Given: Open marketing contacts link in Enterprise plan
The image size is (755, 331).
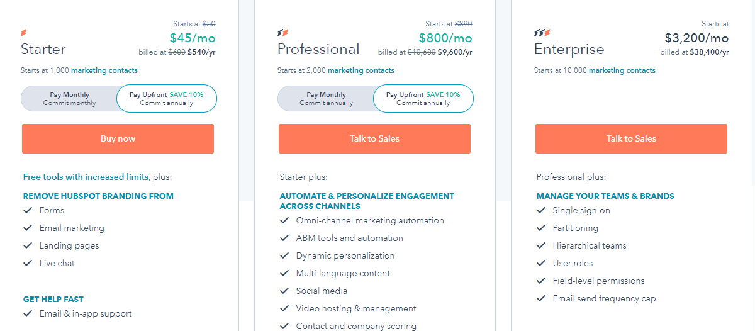Looking at the screenshot, I should [622, 70].
